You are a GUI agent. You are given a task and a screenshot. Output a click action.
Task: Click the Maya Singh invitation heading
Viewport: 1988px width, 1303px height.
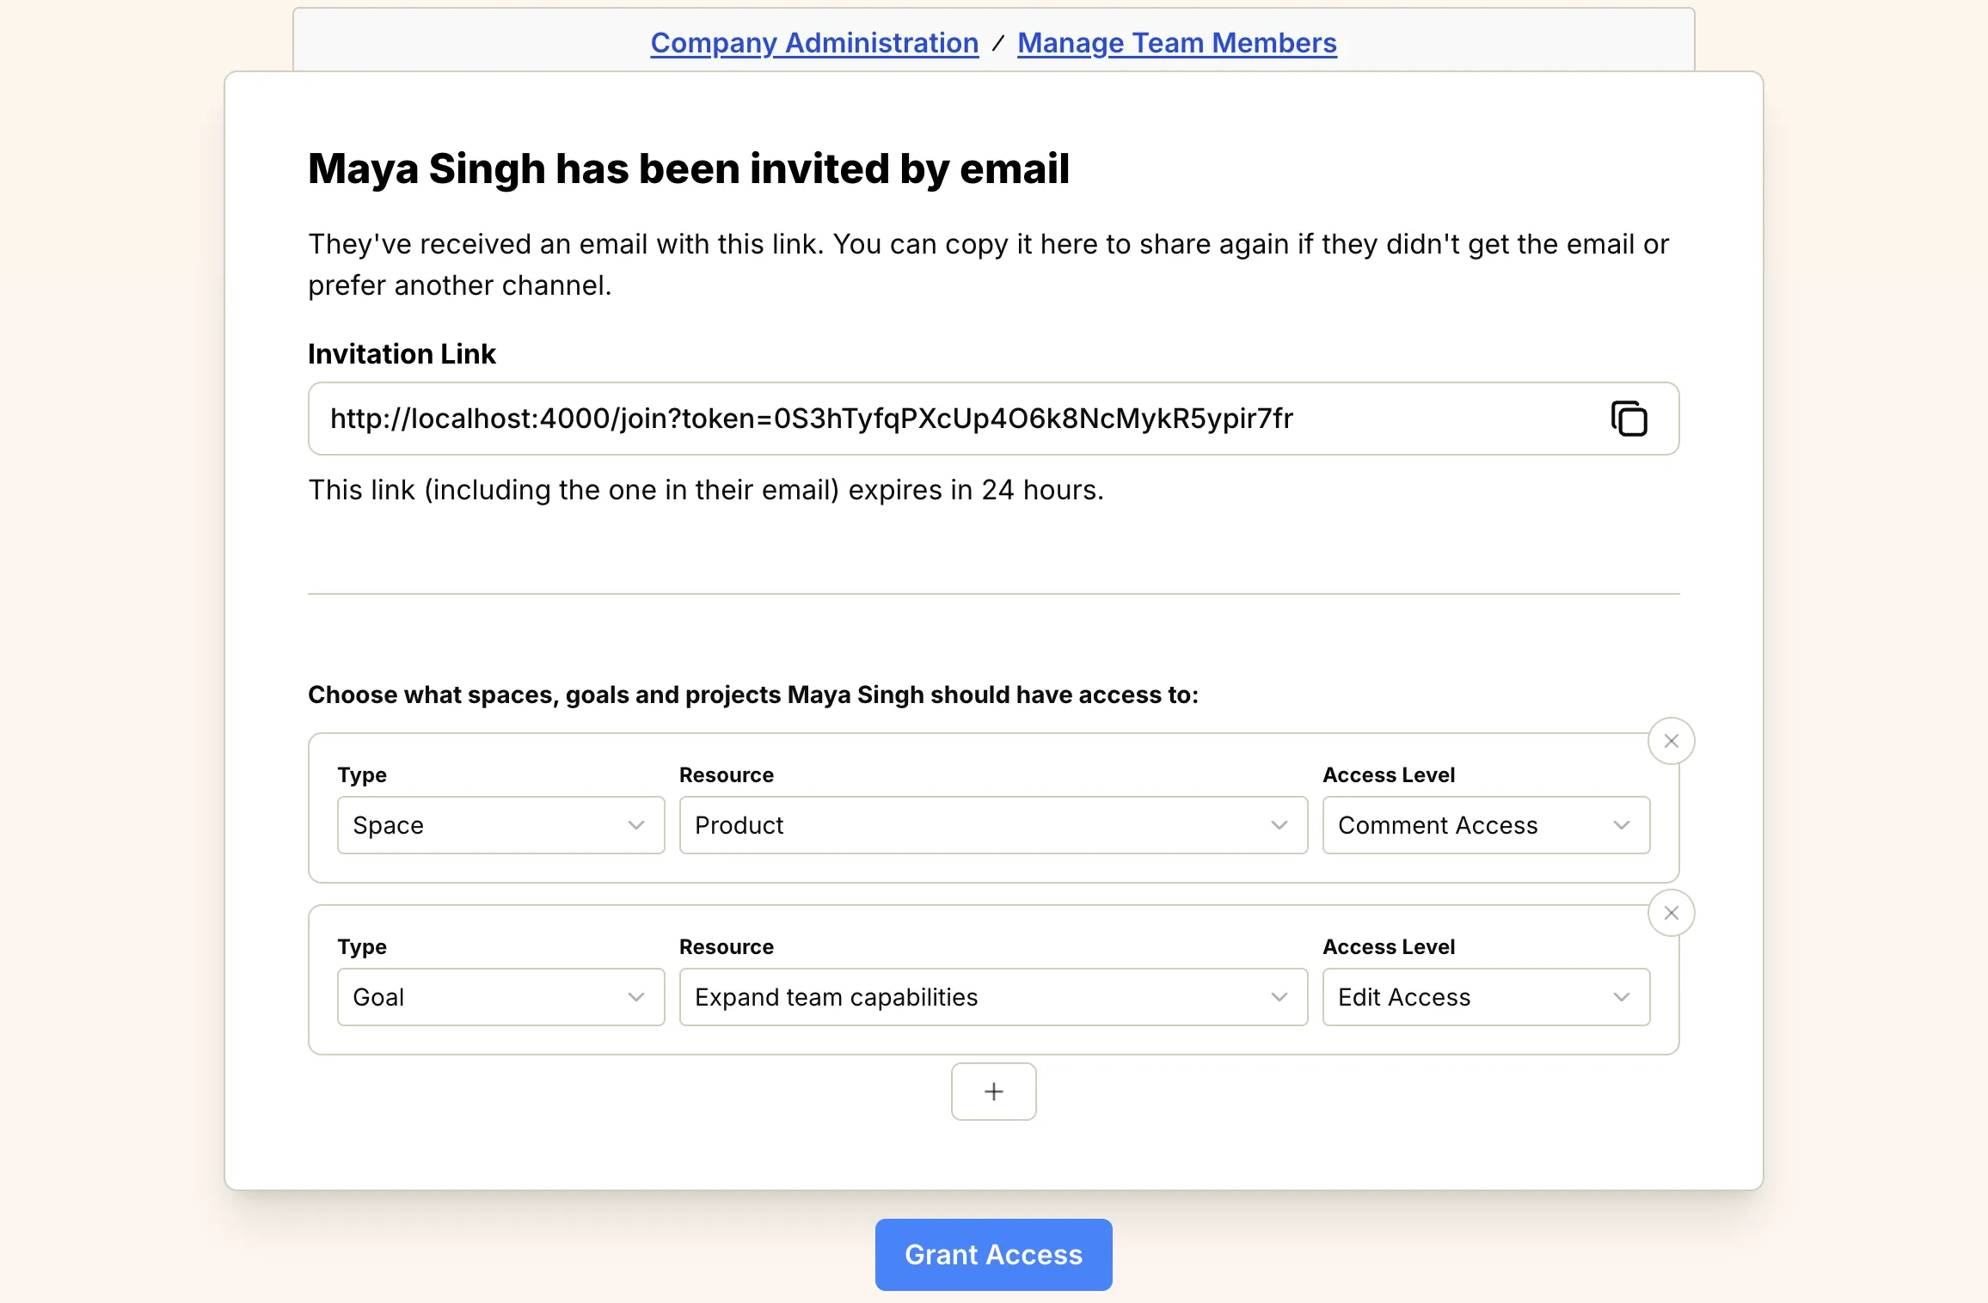(689, 168)
